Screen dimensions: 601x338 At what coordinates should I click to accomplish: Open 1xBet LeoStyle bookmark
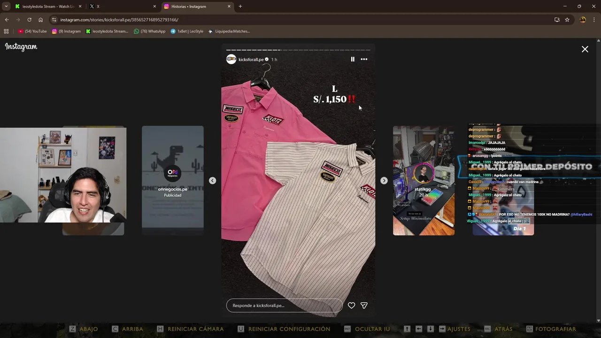click(187, 31)
